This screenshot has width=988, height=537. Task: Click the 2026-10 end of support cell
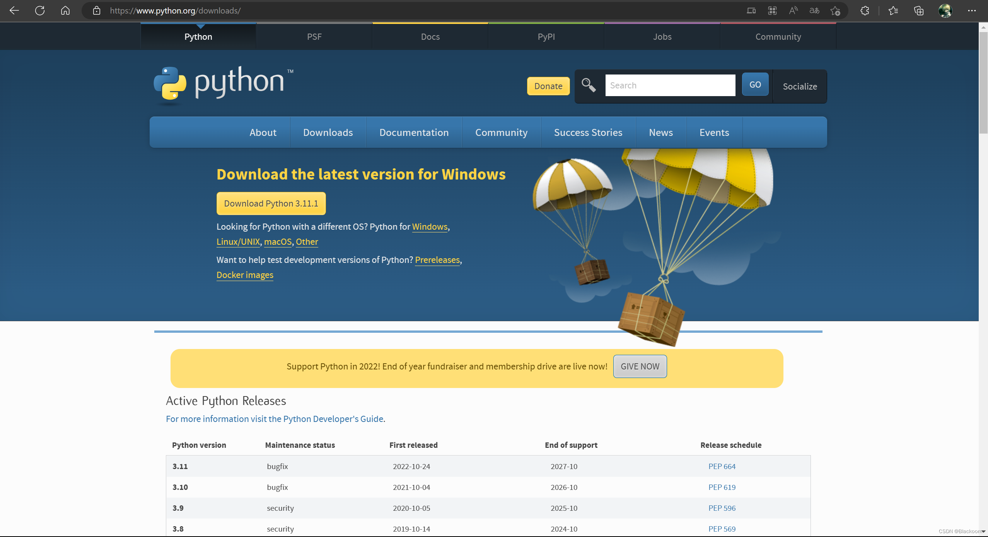pos(564,487)
